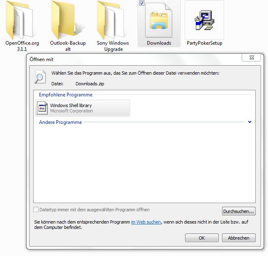
Task: Open the 'im Web suchen' link
Action: coord(146,222)
